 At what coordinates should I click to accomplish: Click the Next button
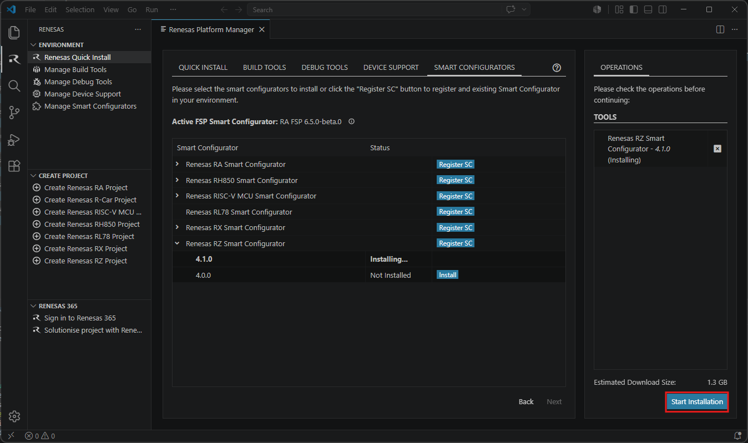click(x=554, y=401)
